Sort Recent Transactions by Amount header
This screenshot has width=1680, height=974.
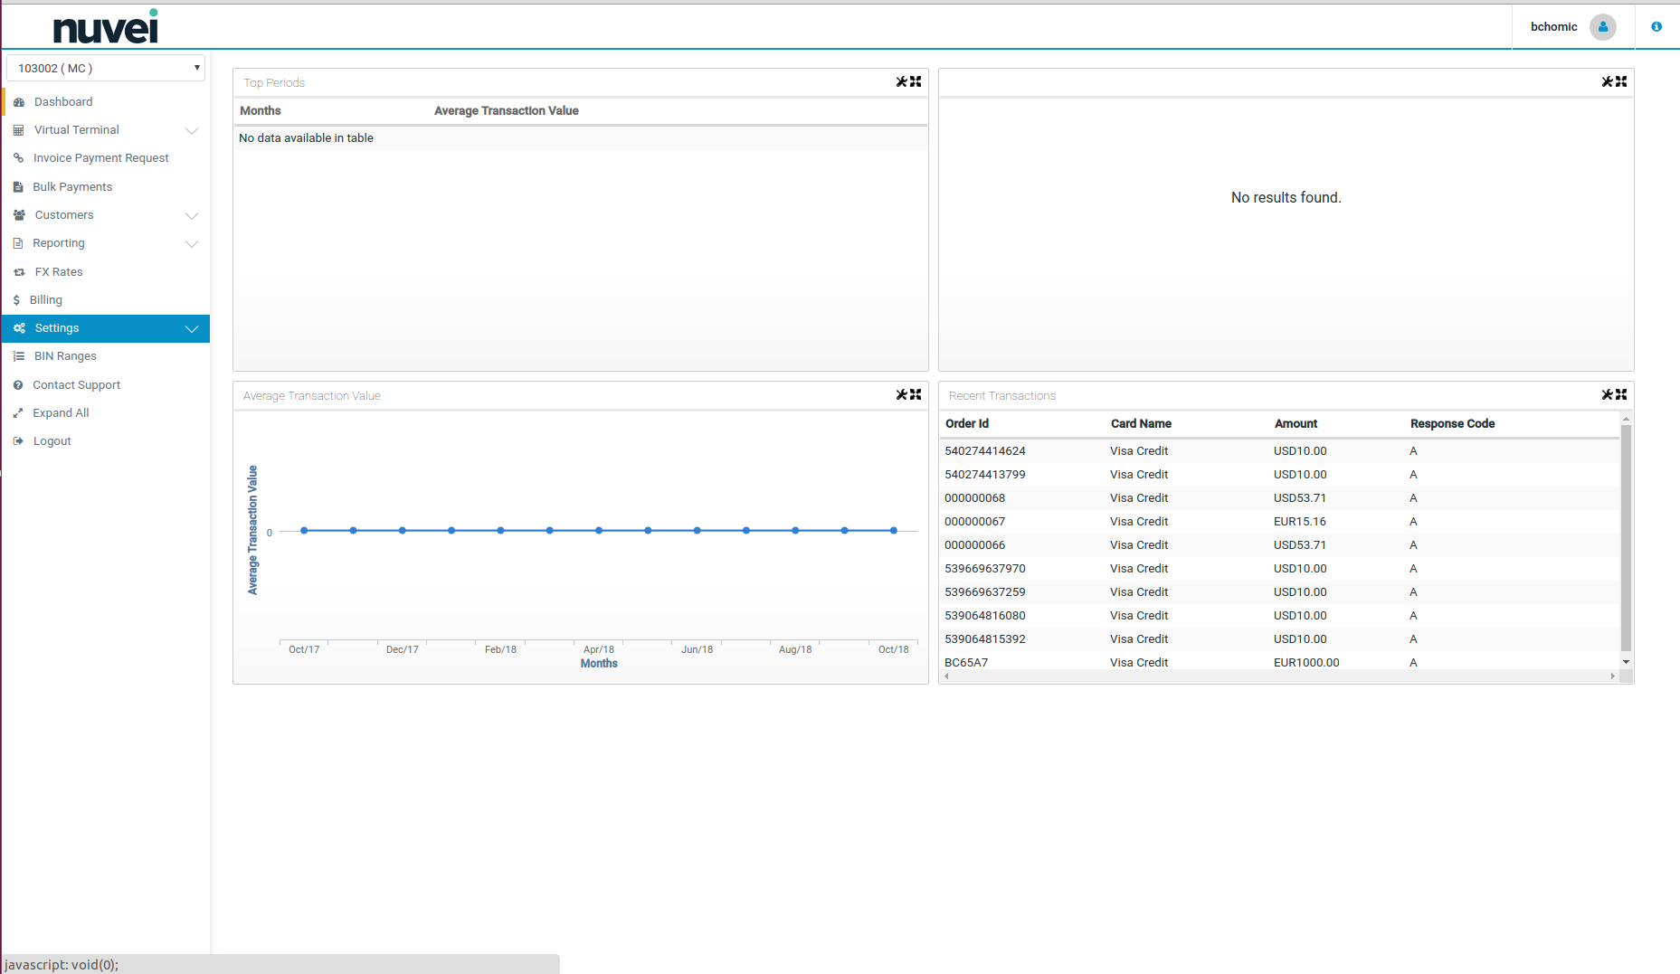(1296, 423)
